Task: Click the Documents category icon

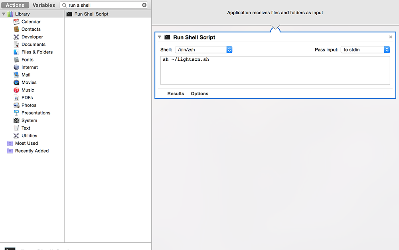Action: (16, 45)
